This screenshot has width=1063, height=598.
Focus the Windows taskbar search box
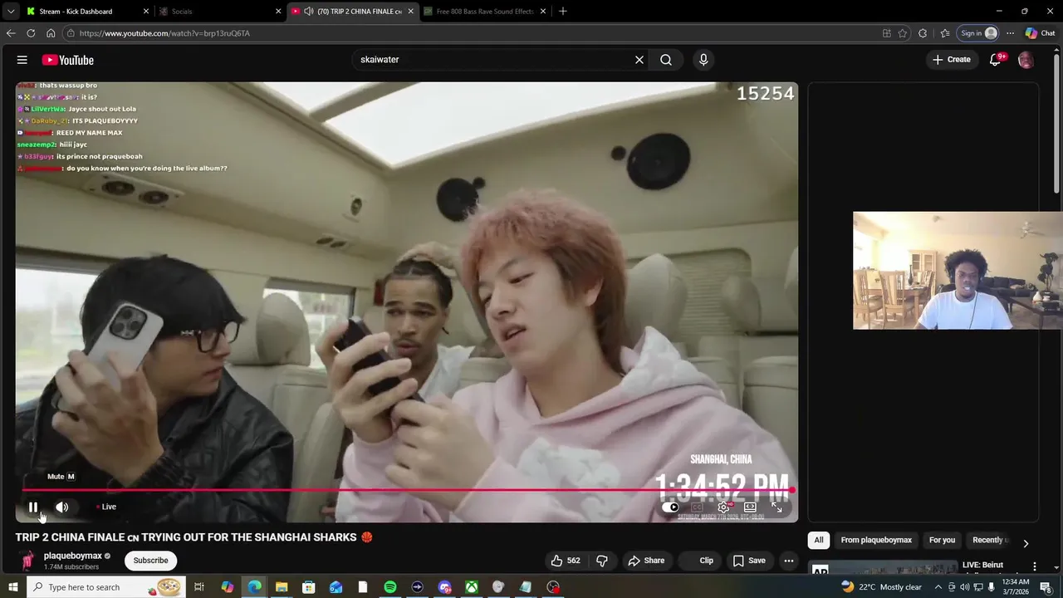pos(105,587)
